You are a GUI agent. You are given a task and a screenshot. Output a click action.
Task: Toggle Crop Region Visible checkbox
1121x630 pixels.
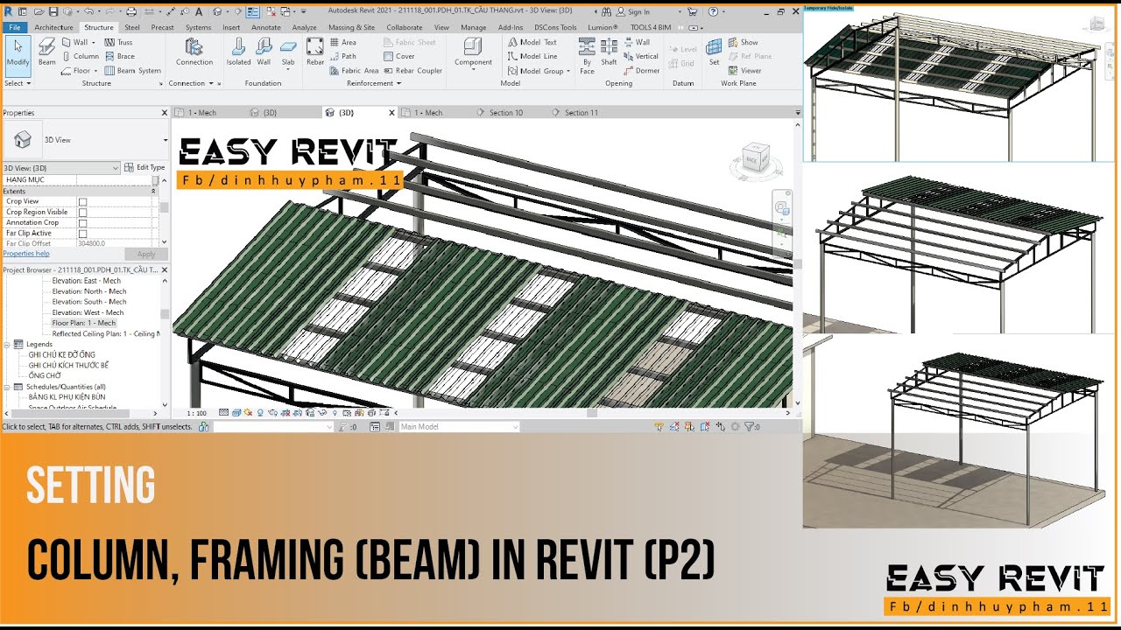point(83,212)
